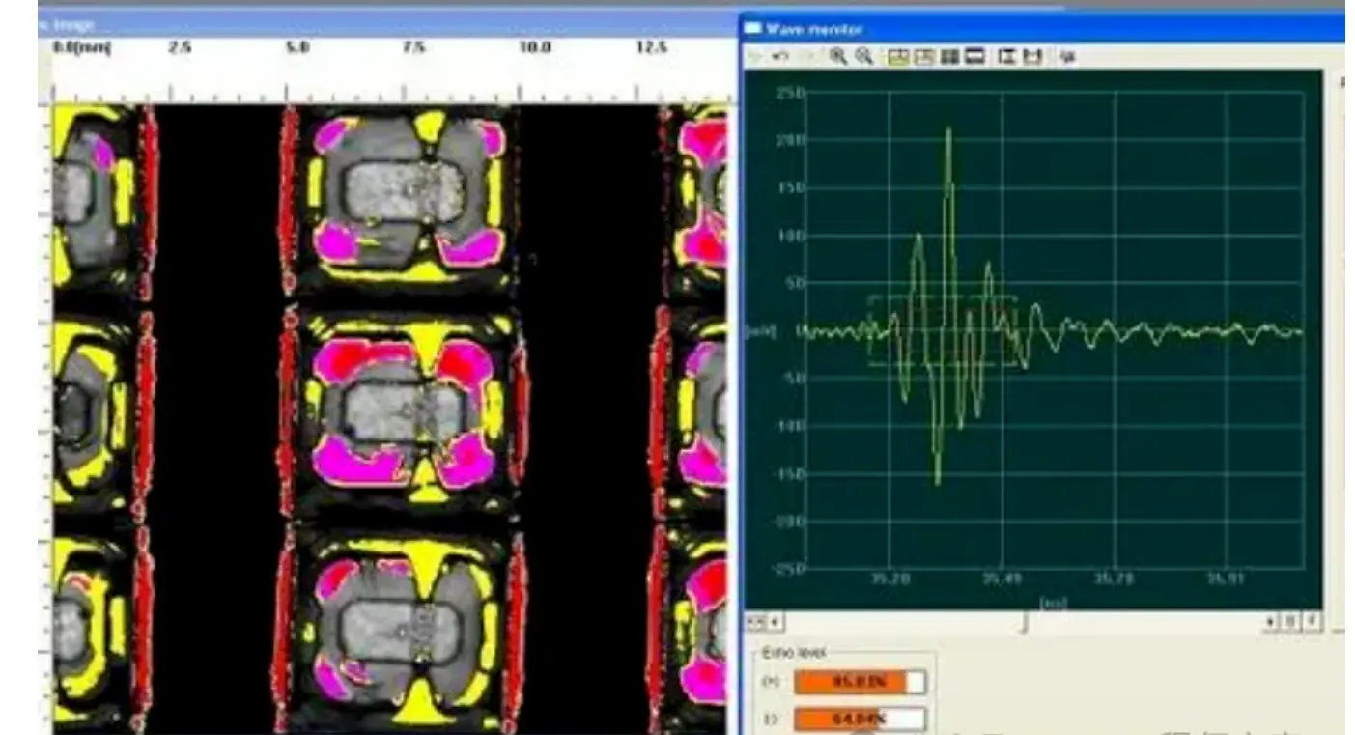Screen dimensions: 1355x735
Task: Click the rightmost toolbar icon in Wave monitor
Action: pos(1067,57)
